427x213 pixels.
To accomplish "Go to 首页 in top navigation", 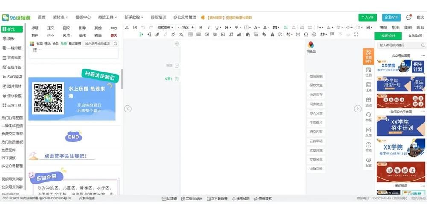I will (x=42, y=17).
